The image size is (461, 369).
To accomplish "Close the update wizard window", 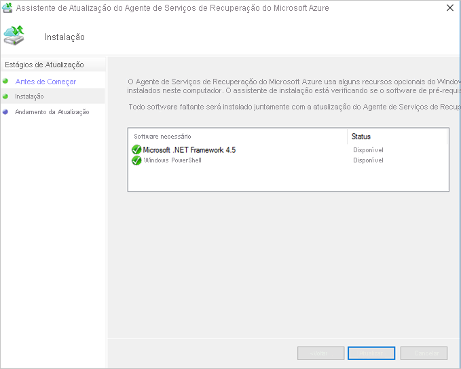I will pos(450,7).
